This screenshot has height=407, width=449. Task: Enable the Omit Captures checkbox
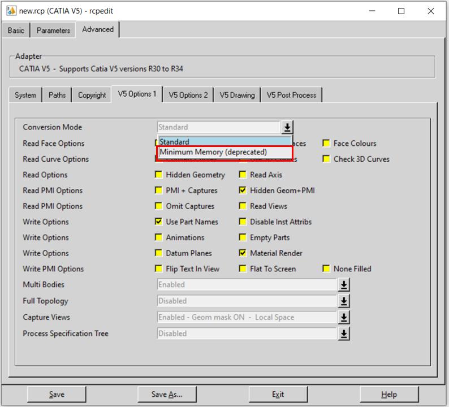[158, 206]
